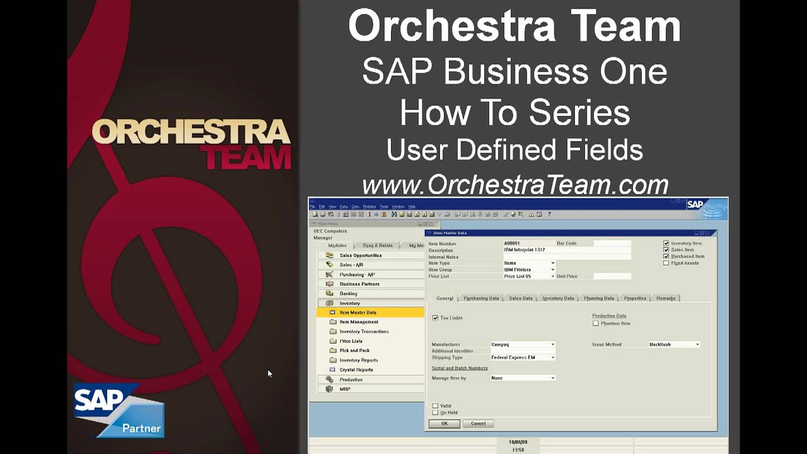Click the Filter funnel toolbar icon

tap(439, 214)
